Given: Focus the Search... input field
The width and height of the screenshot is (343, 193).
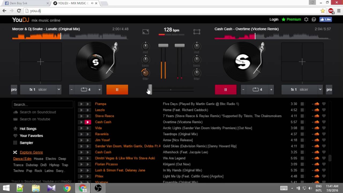Looking at the screenshot, I should pos(43,105).
